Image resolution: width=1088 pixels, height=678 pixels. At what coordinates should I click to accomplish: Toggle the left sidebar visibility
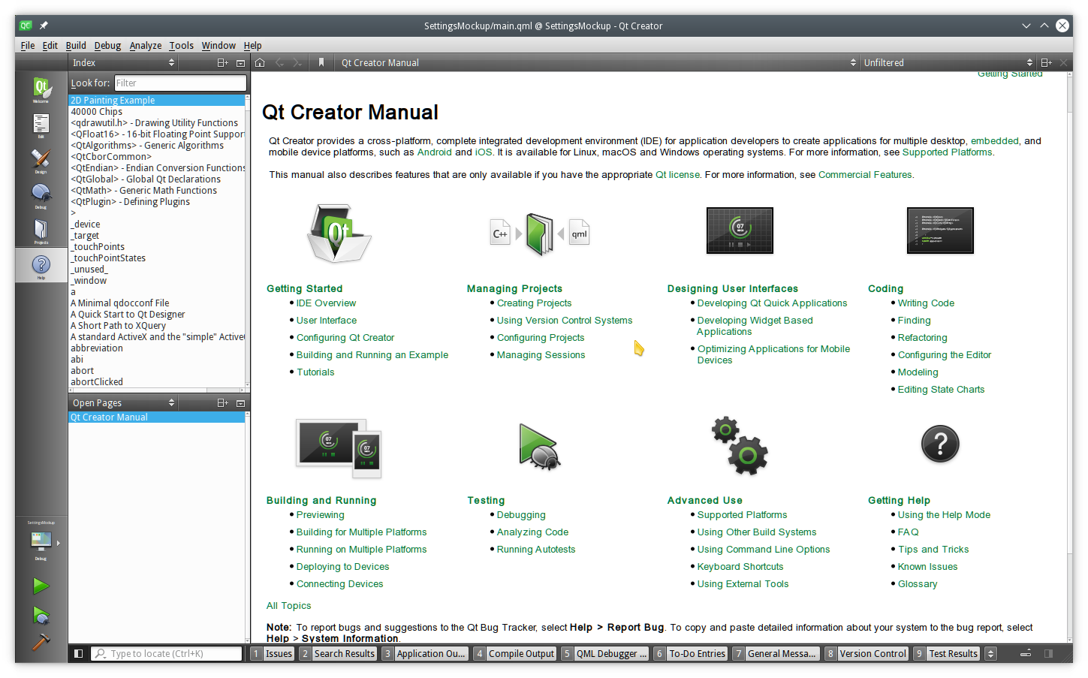78,654
